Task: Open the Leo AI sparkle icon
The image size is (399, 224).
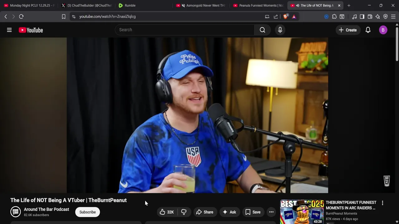Action: click(378, 16)
